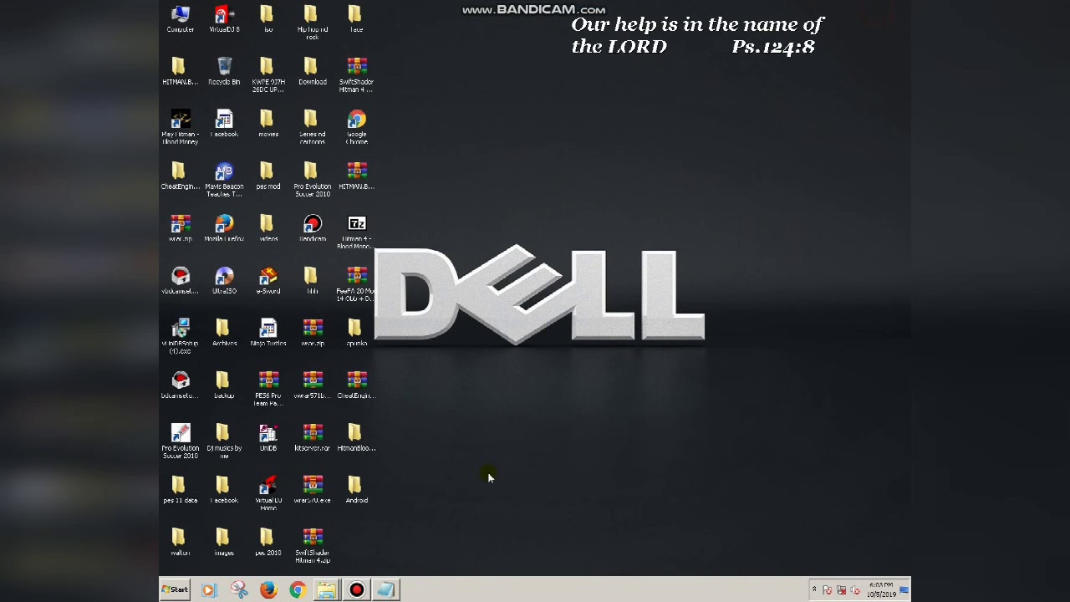Screen dimensions: 1070x602
Task: Select the UniDBSetup (1).exe installer
Action: tap(180, 337)
